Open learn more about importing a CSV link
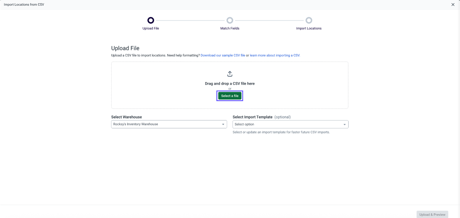The image size is (460, 218). tap(275, 56)
